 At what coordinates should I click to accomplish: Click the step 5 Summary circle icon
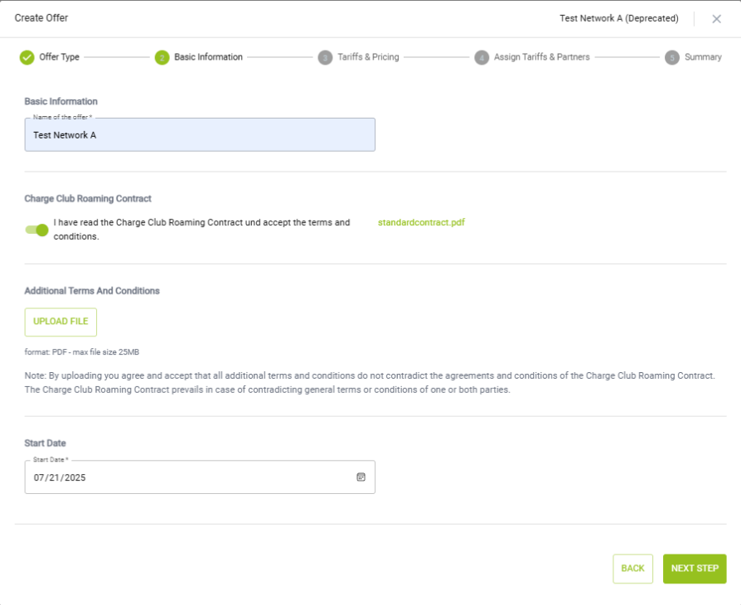(672, 58)
